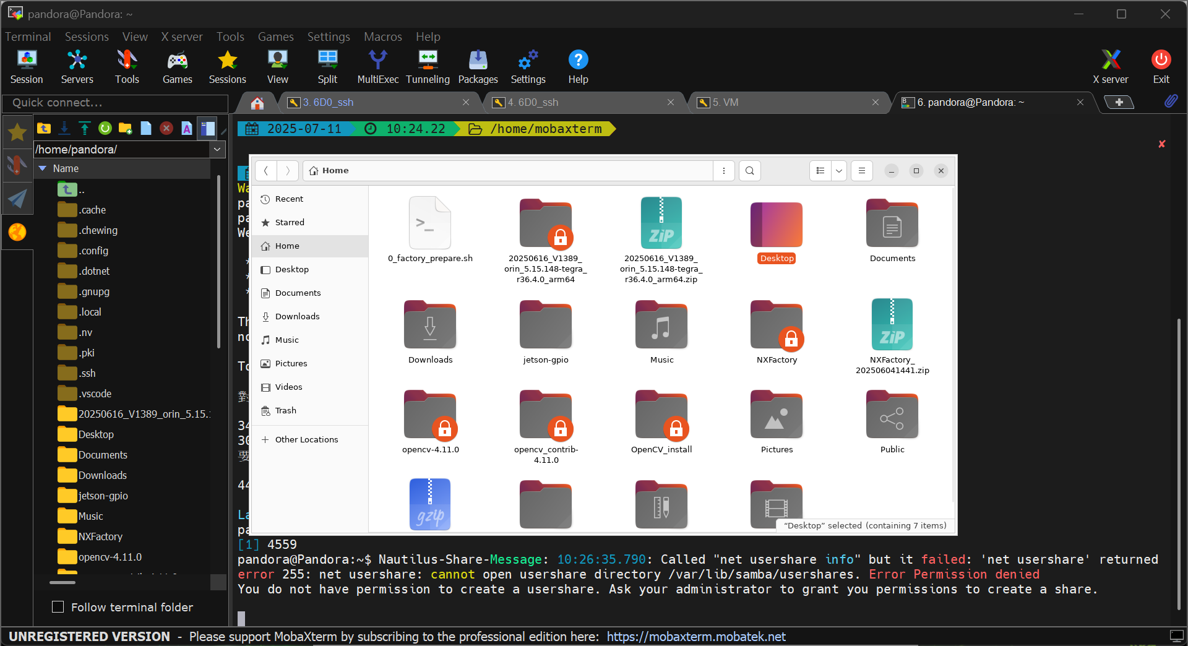Screen dimensions: 1188x646
Task: Collapse the Name column expander arrow
Action: [x=43, y=168]
